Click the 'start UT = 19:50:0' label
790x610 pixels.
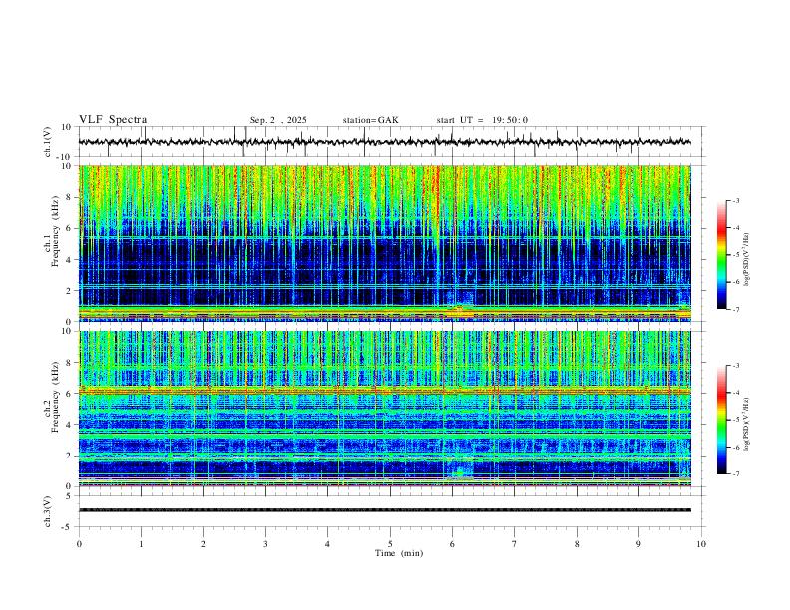tap(482, 120)
